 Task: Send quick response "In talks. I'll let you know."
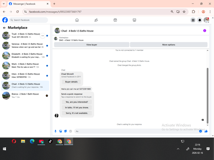pyautogui.click(x=77, y=108)
